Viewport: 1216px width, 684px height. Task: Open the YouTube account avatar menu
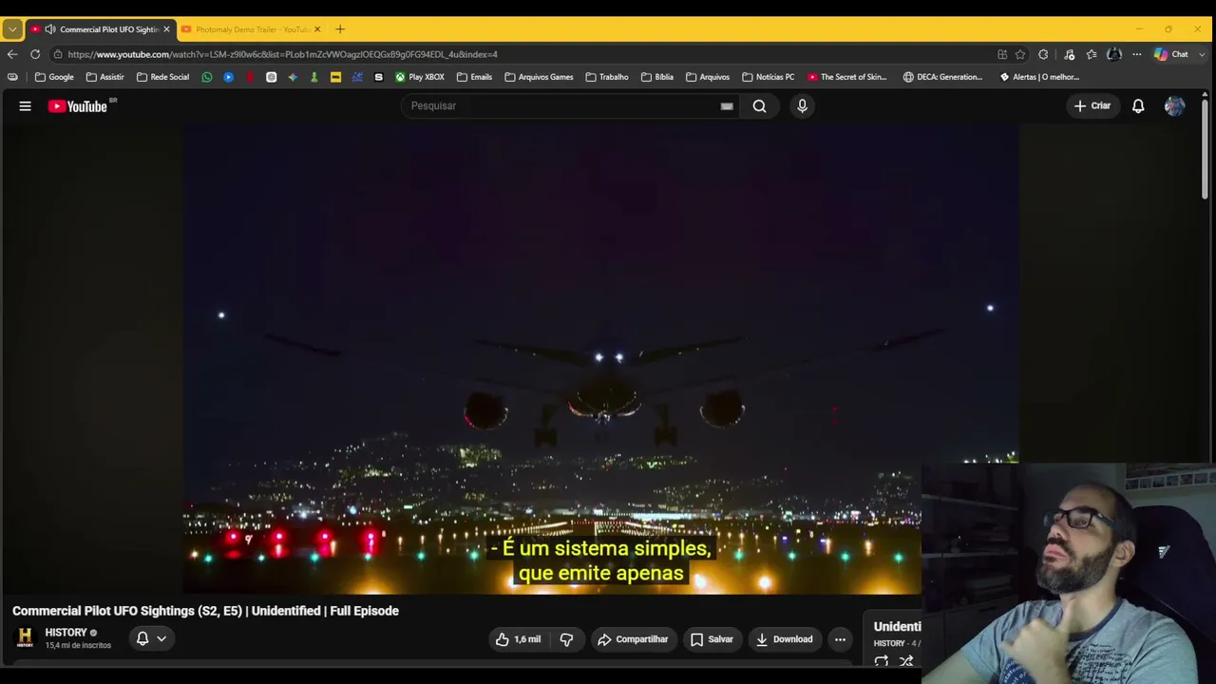click(1175, 106)
